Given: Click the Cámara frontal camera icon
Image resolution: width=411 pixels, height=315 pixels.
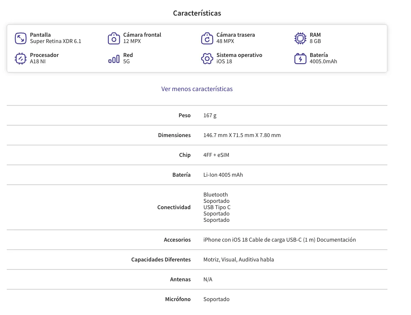Looking at the screenshot, I should [114, 38].
